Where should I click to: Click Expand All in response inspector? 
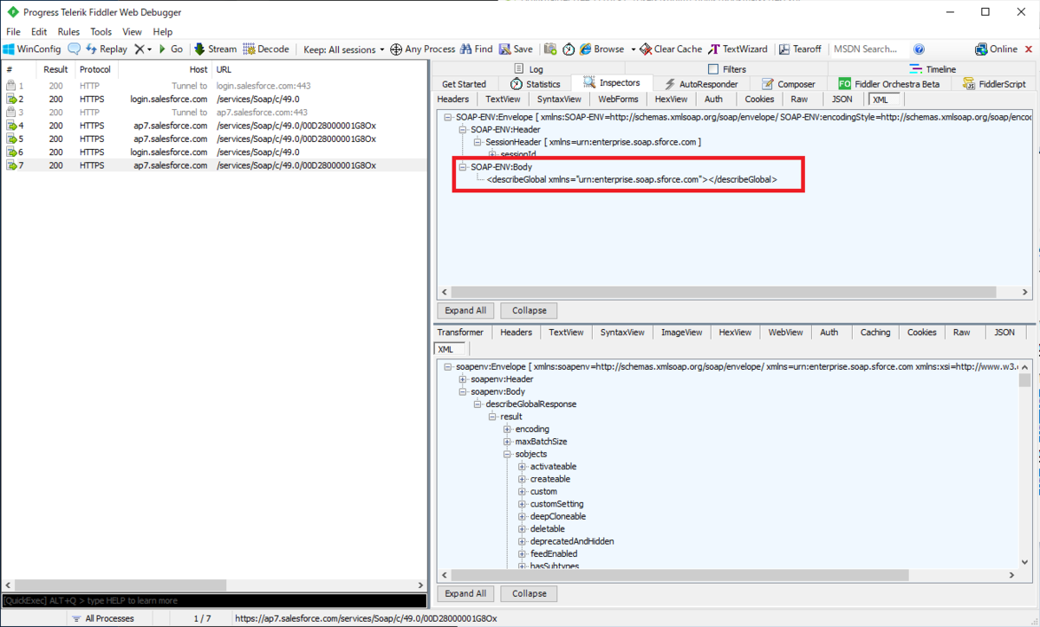(x=465, y=593)
